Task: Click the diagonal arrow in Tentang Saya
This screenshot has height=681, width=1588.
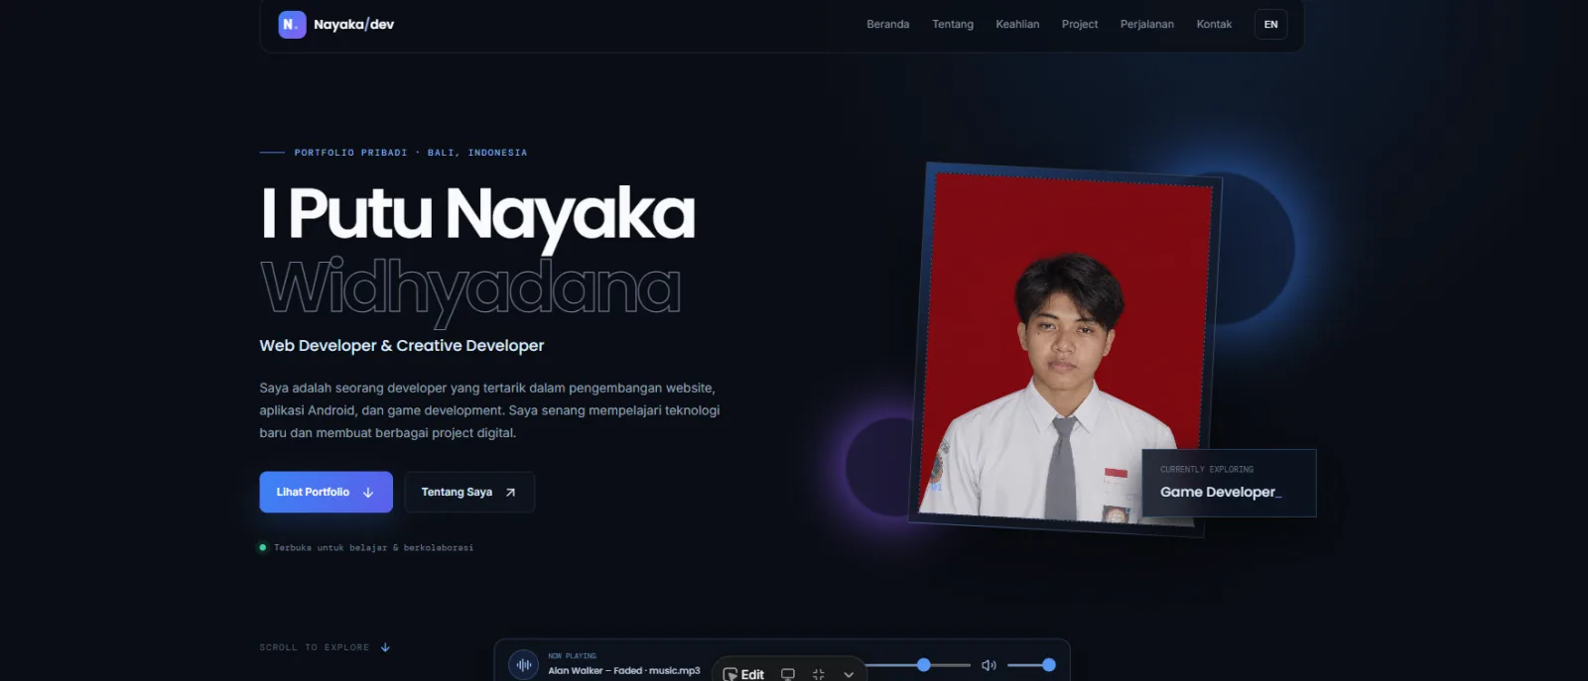Action: pos(510,493)
